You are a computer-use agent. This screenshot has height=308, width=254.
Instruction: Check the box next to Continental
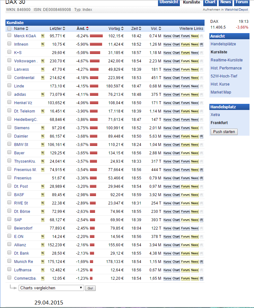pyautogui.click(x=9, y=77)
